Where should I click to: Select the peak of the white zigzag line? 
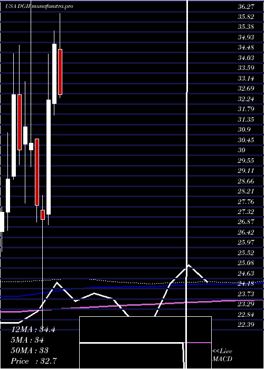tap(189, 266)
